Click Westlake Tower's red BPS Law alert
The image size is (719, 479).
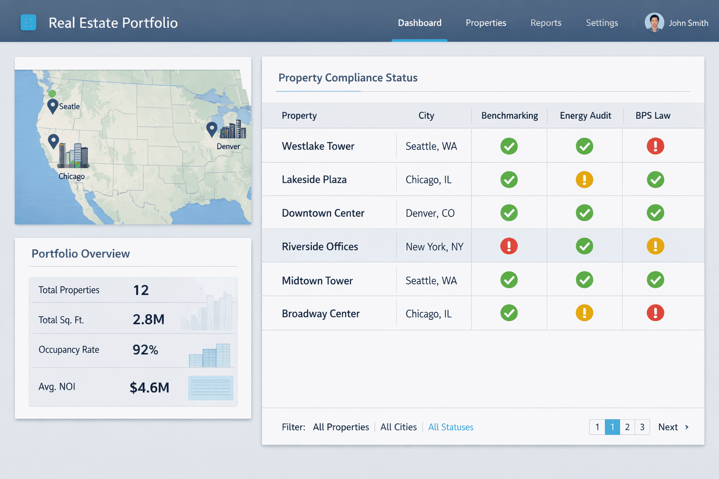pyautogui.click(x=655, y=146)
